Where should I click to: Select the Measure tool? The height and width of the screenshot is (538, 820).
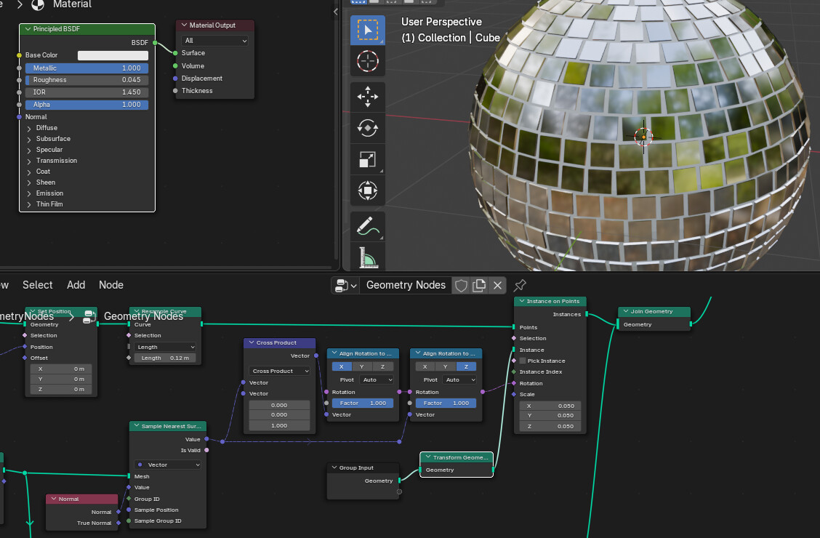pyautogui.click(x=367, y=257)
